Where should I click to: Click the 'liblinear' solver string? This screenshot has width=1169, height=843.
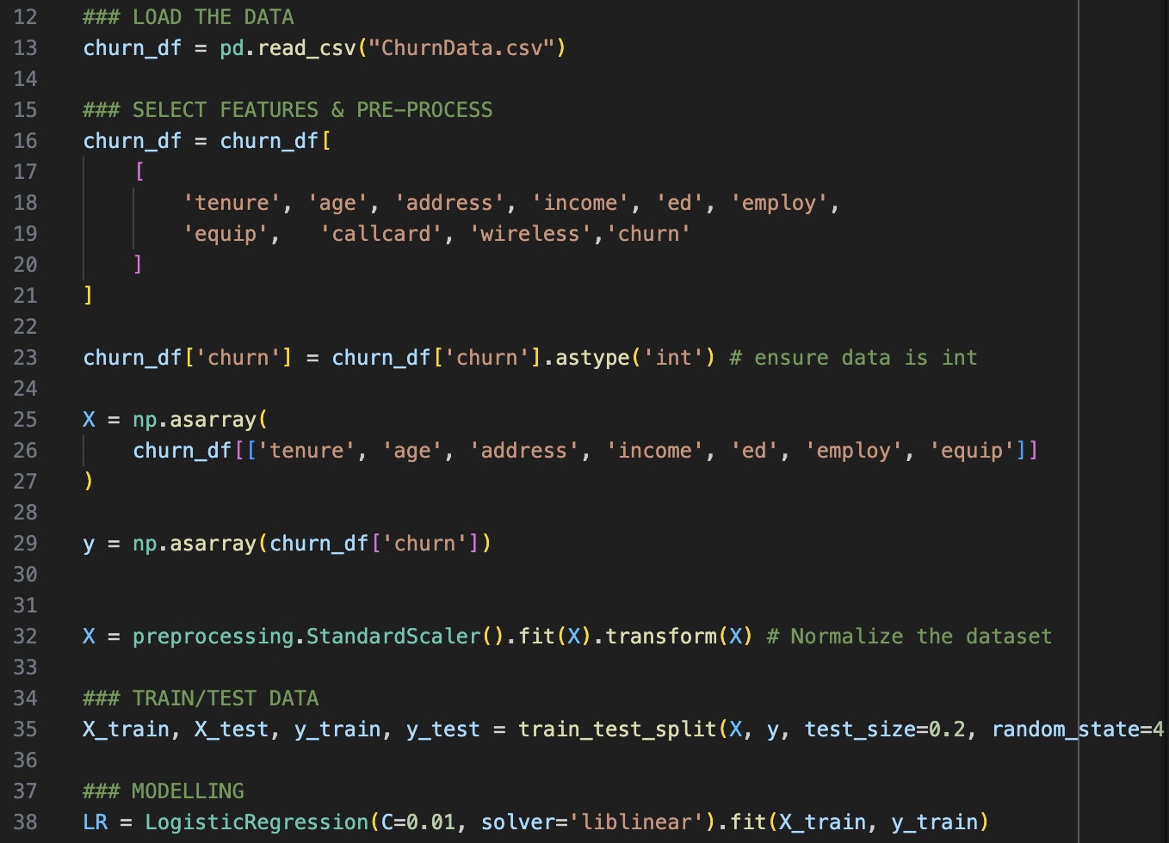click(636, 822)
